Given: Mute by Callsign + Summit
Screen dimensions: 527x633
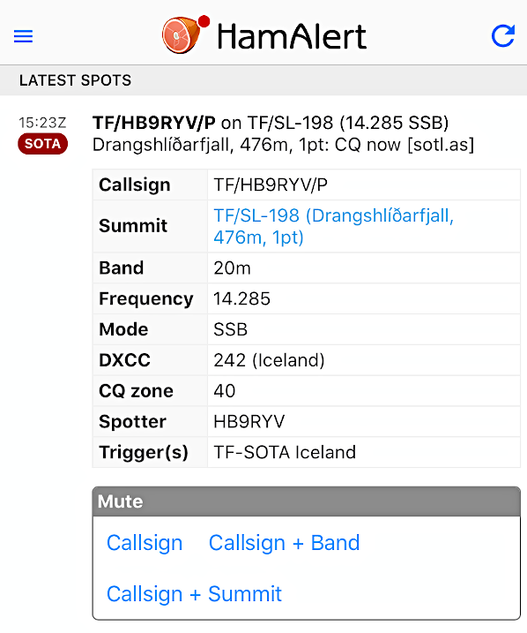Looking at the screenshot, I should coord(194,594).
